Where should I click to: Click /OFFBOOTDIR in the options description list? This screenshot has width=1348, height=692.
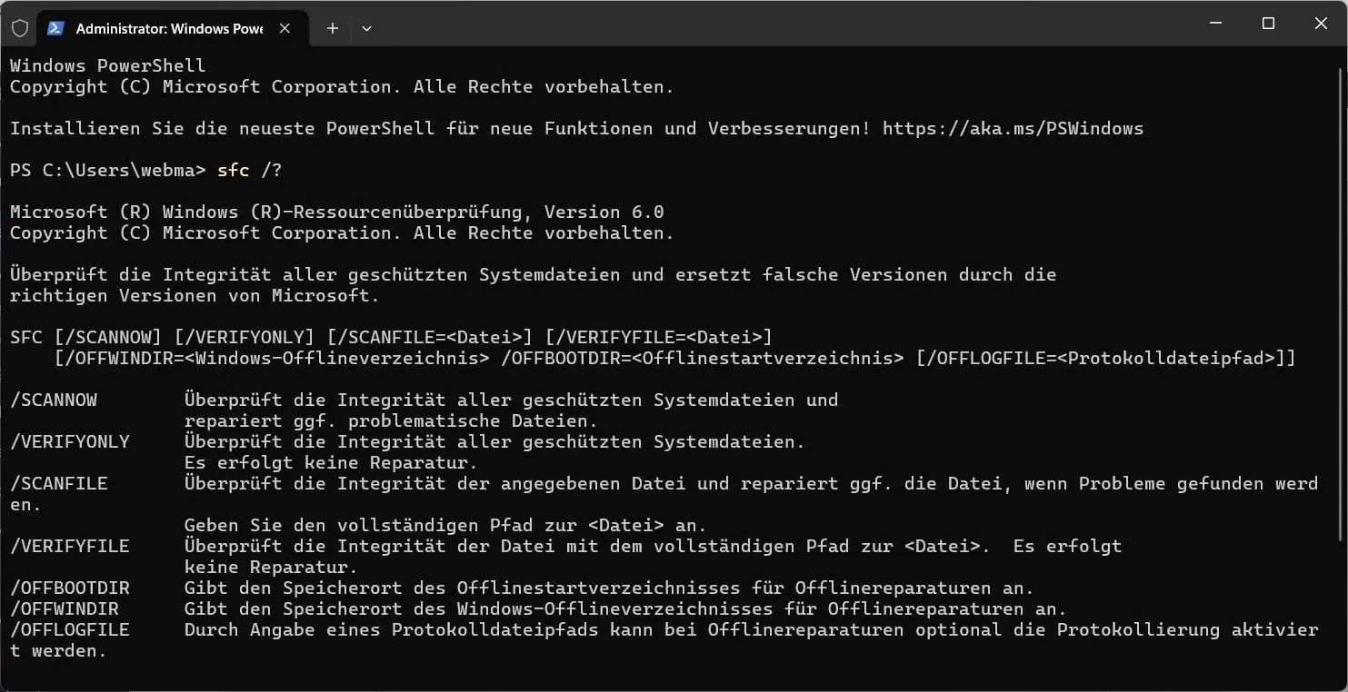tap(70, 588)
